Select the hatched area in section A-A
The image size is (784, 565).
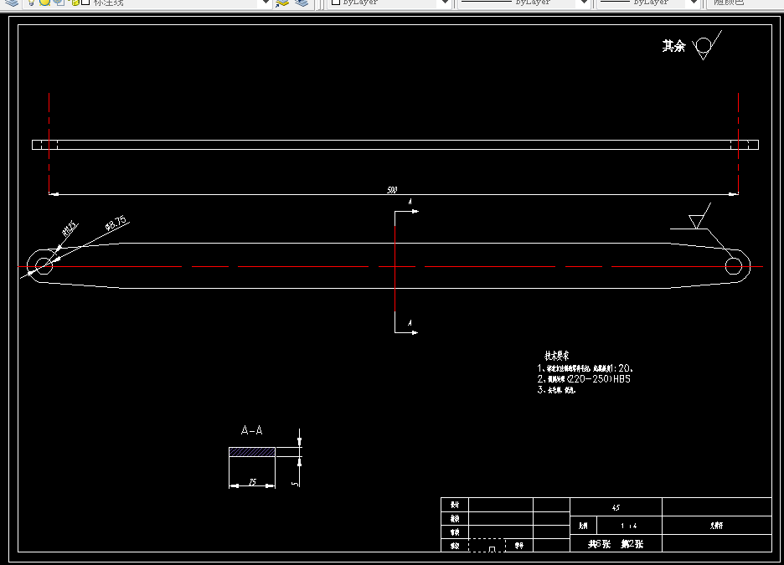(x=252, y=452)
